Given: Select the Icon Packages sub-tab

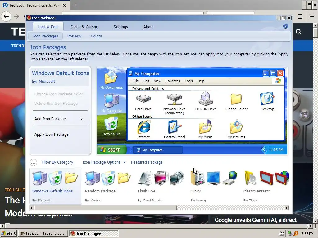Looking at the screenshot, I should (x=45, y=36).
